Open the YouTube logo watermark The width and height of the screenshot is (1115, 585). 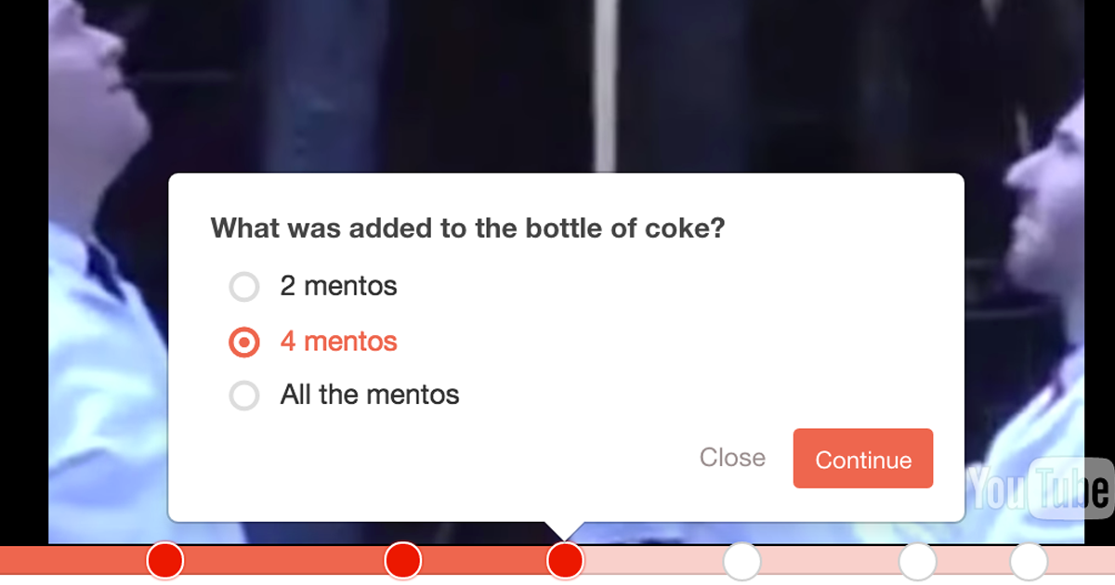click(x=1040, y=488)
